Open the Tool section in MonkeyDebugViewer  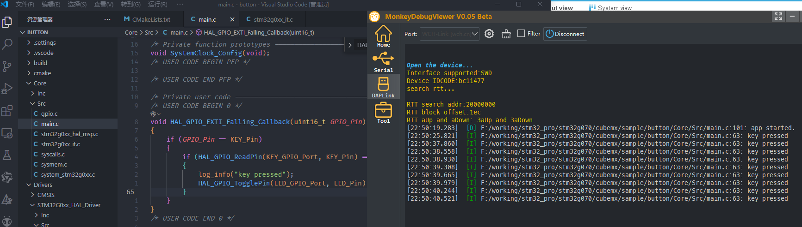[383, 113]
